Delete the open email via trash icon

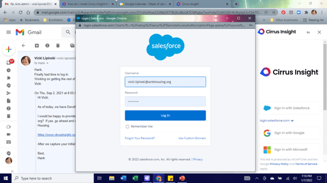click(58, 46)
